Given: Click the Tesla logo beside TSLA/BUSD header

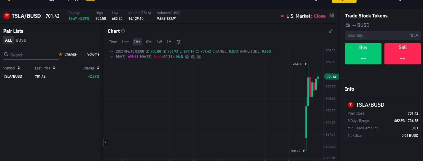Looking at the screenshot, I should point(7,16).
